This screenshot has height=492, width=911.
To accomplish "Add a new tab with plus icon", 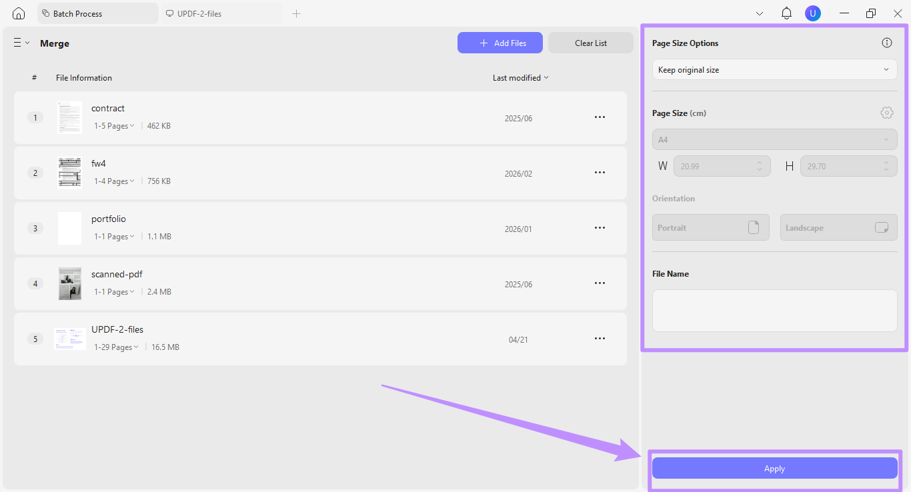I will tap(297, 13).
